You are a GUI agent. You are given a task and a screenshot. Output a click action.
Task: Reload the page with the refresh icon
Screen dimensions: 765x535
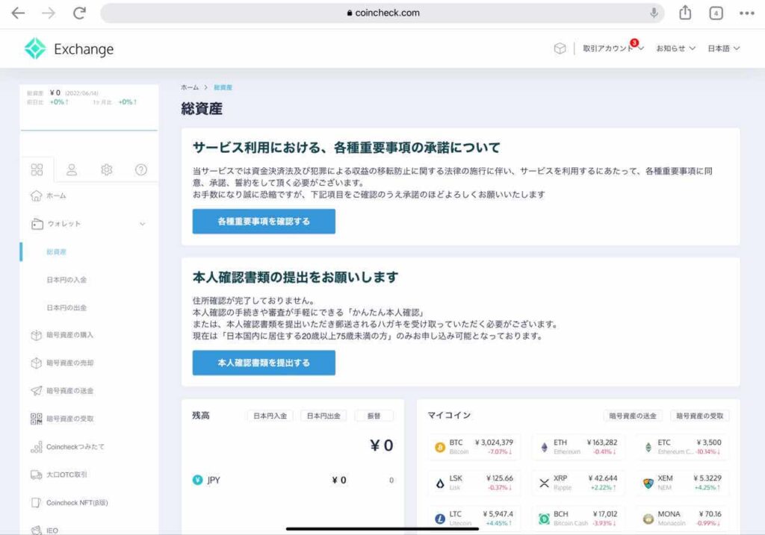(79, 13)
